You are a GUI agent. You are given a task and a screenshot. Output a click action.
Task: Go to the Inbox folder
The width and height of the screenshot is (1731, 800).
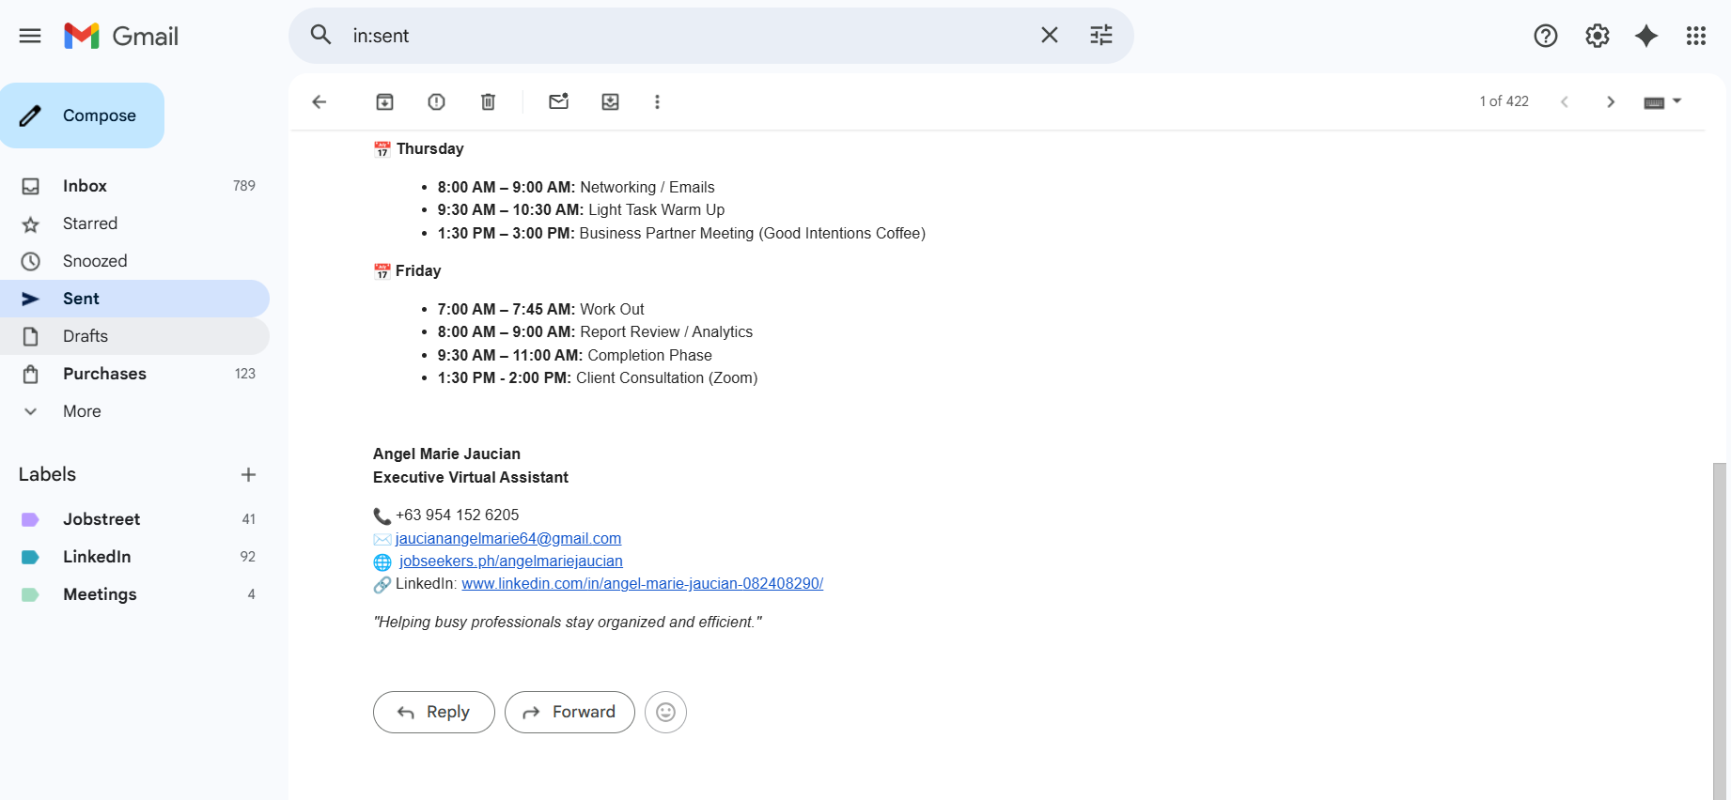point(85,186)
